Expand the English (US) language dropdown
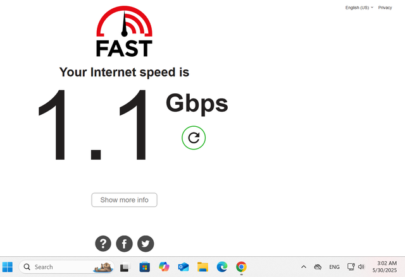405x277 pixels. coord(359,8)
